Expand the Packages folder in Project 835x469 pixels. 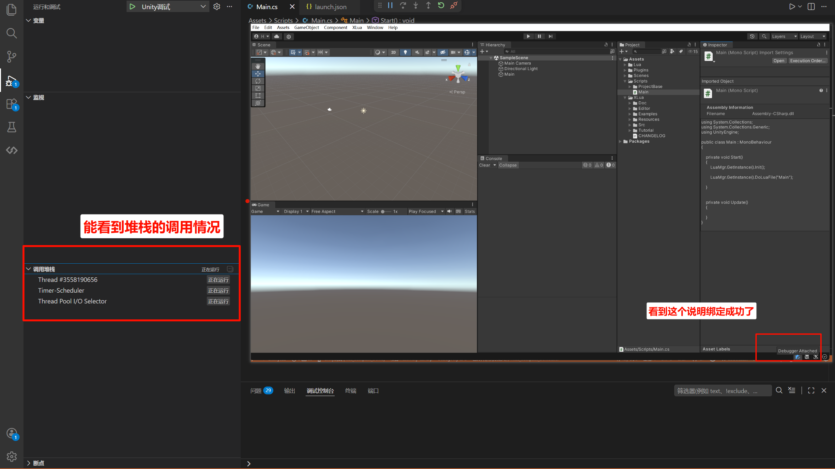pos(620,141)
